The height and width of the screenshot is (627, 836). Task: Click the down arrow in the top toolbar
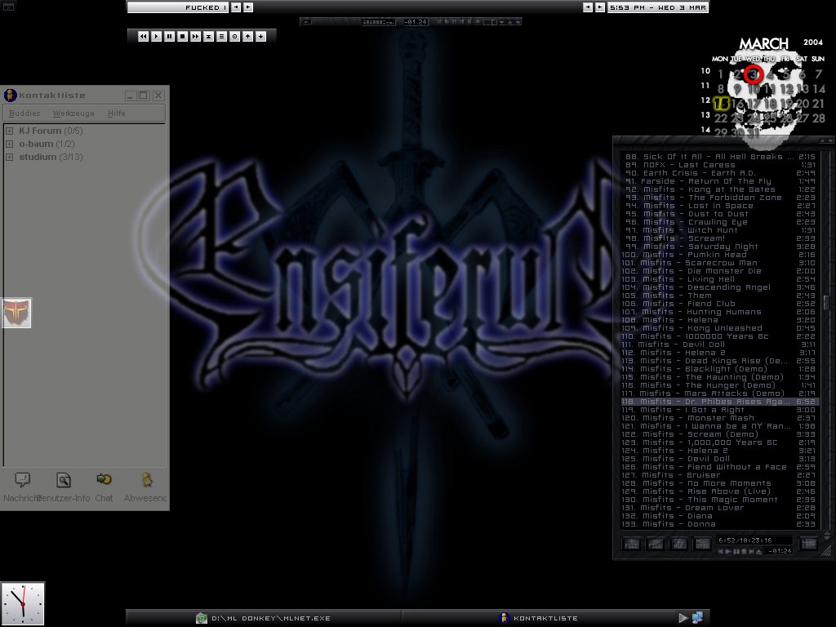coord(260,36)
